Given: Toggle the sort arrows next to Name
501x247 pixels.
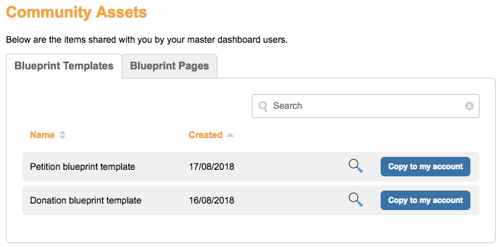Looking at the screenshot, I should click(x=62, y=135).
